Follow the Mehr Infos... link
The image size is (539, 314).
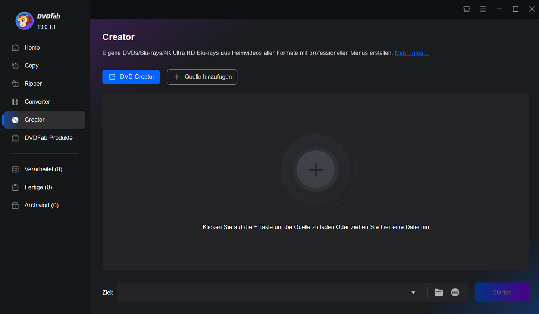411,53
